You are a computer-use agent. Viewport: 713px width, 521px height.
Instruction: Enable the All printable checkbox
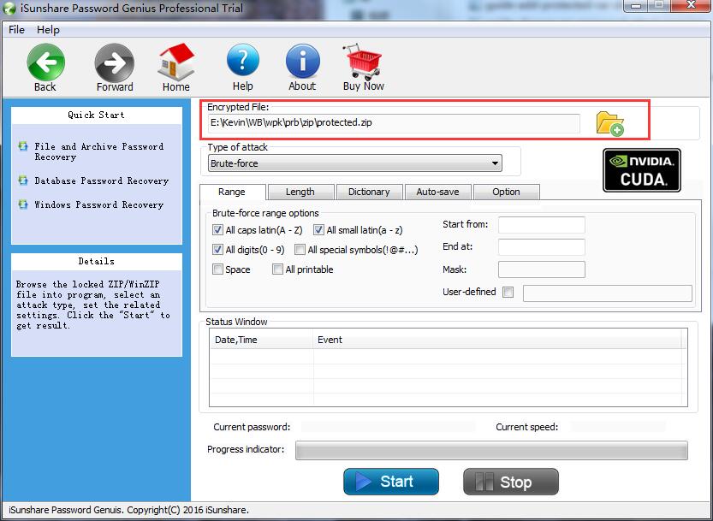tap(277, 269)
